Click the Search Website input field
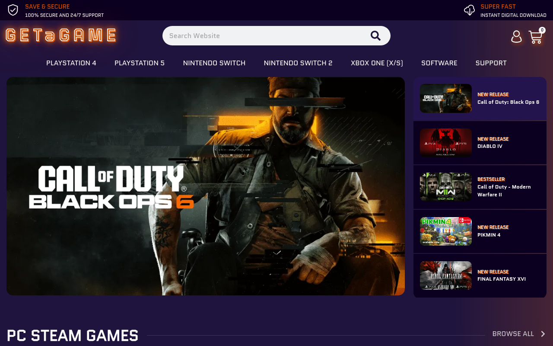This screenshot has height=346, width=553. point(259,35)
